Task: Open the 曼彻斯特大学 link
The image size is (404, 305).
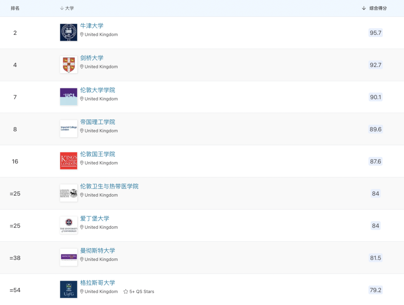Action: click(98, 250)
